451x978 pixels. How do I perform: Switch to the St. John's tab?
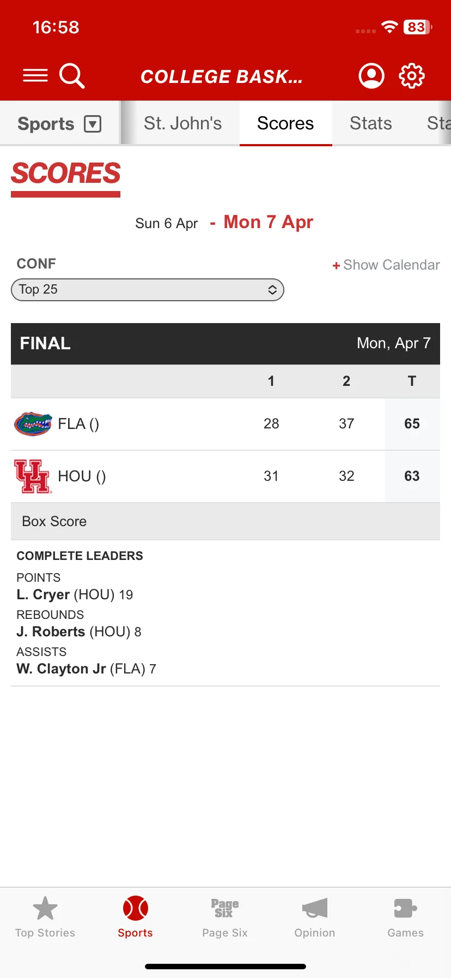pos(183,123)
